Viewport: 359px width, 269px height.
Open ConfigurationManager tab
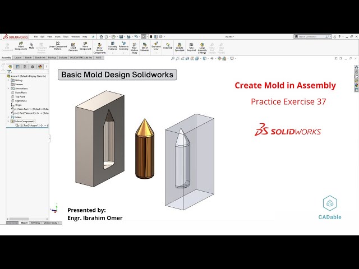pyautogui.click(x=25, y=67)
